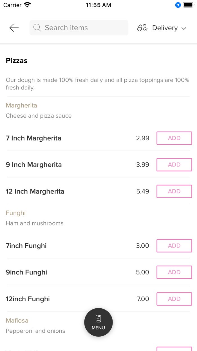
Task: Tap the search magnifier icon
Action: [37, 28]
